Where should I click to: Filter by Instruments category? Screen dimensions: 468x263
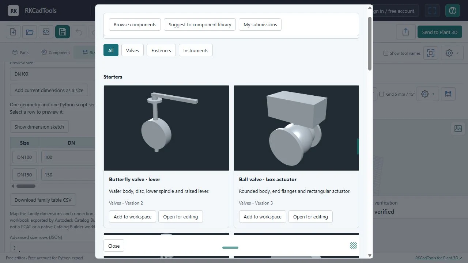tap(196, 50)
